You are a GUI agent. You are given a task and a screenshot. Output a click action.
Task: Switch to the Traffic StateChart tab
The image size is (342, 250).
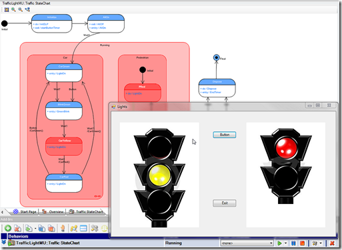(x=86, y=212)
